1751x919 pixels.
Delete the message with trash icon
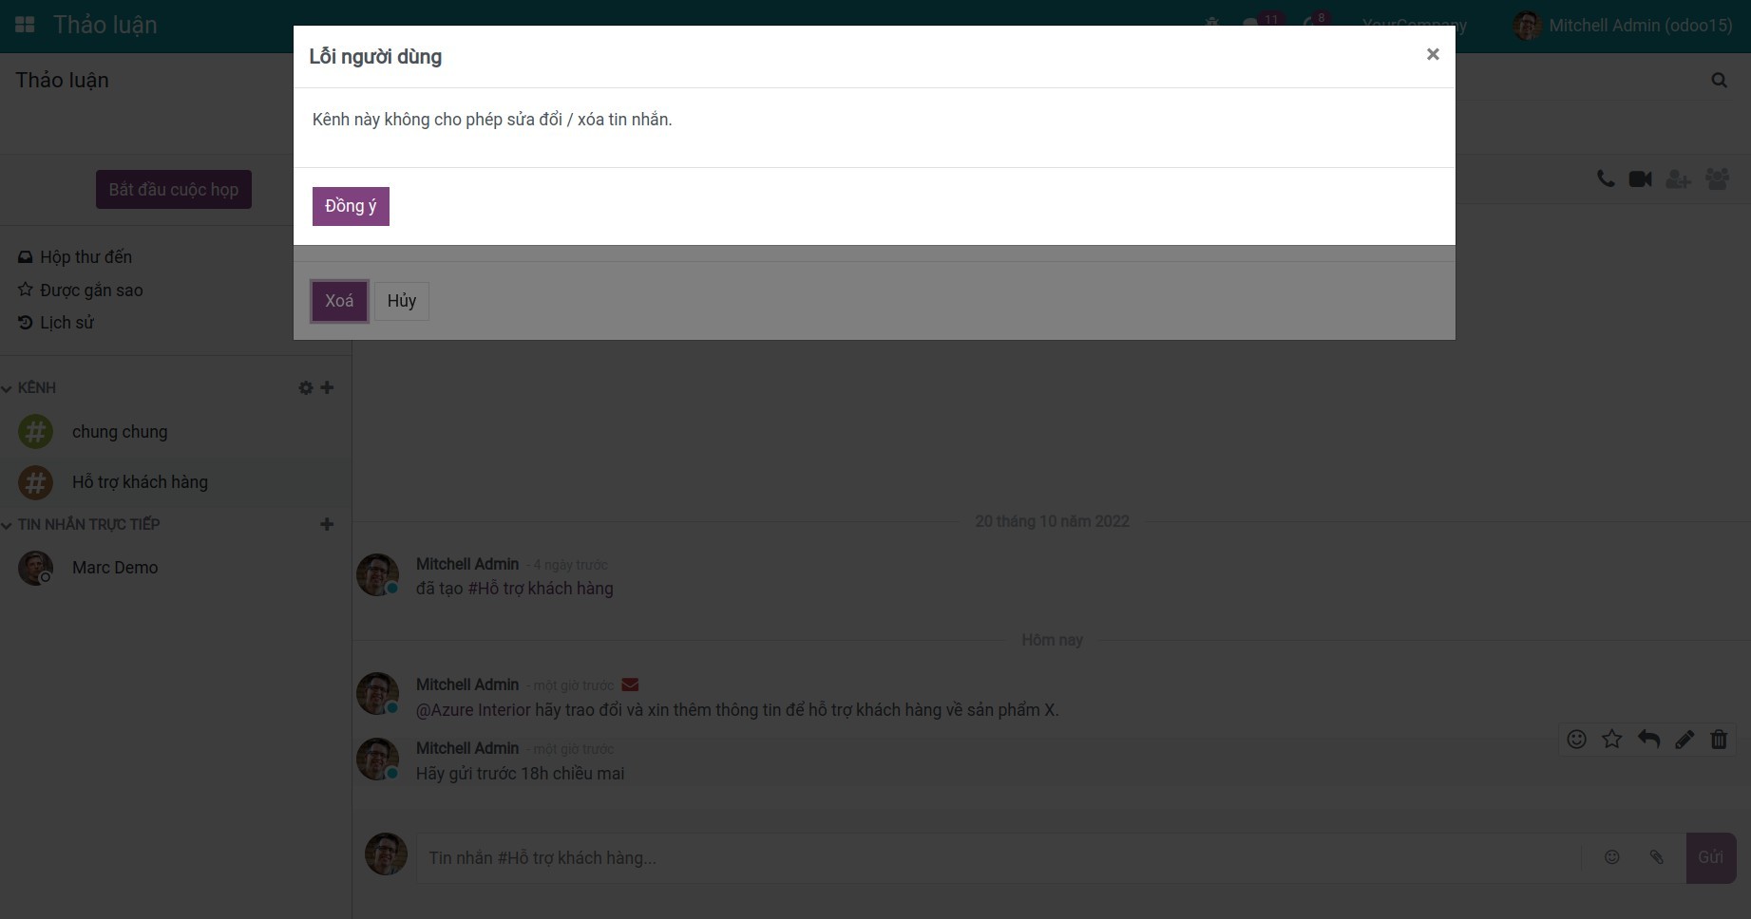1719,740
